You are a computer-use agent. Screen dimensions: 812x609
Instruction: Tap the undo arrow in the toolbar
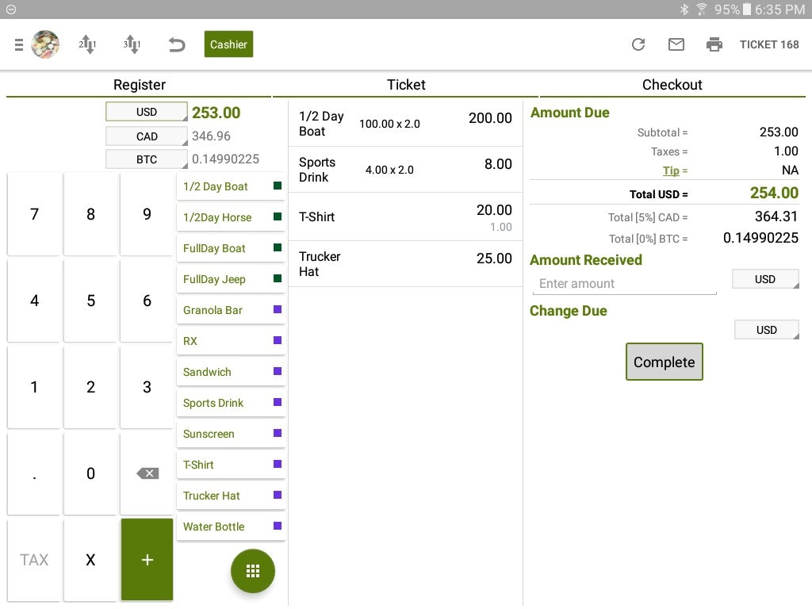(176, 44)
